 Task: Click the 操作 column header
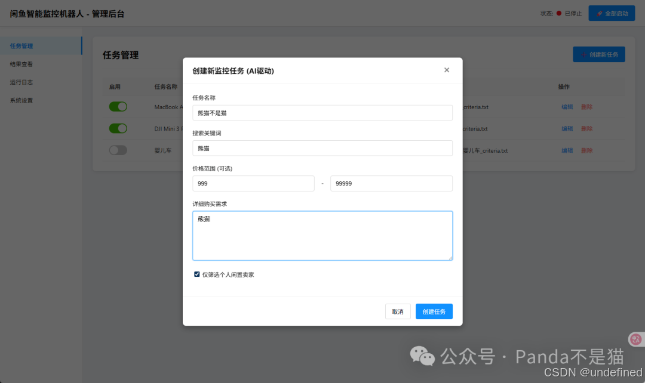click(564, 87)
